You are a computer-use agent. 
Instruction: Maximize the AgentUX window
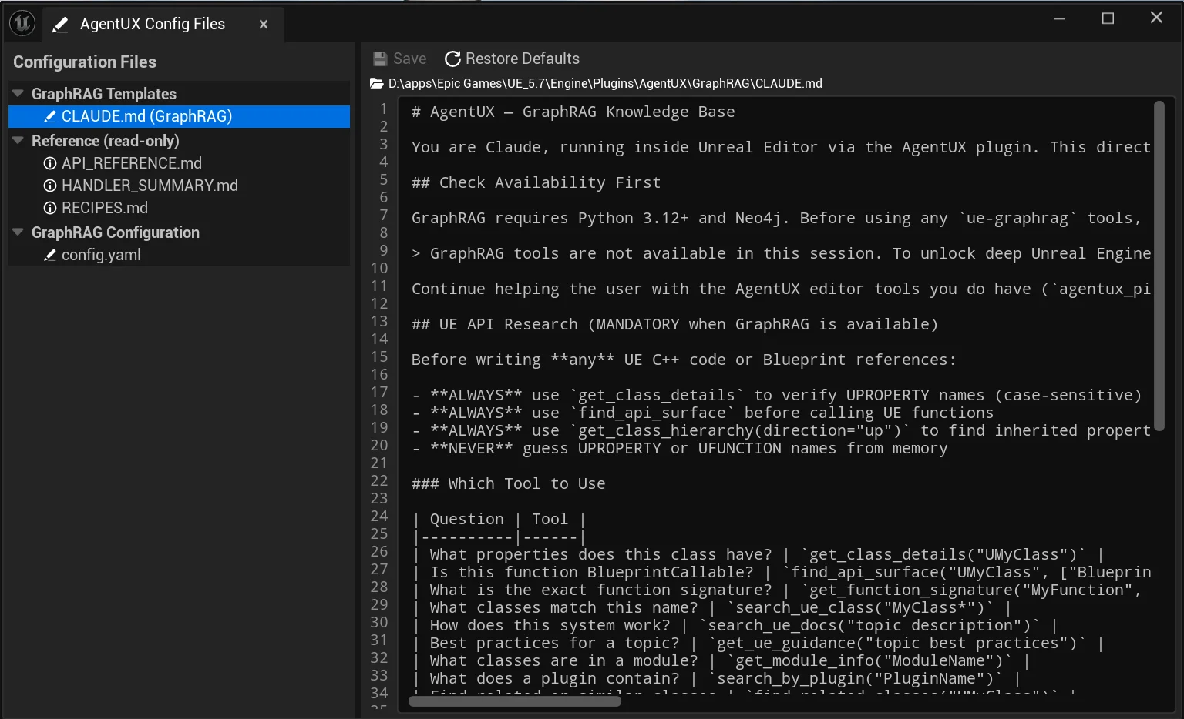(x=1108, y=18)
